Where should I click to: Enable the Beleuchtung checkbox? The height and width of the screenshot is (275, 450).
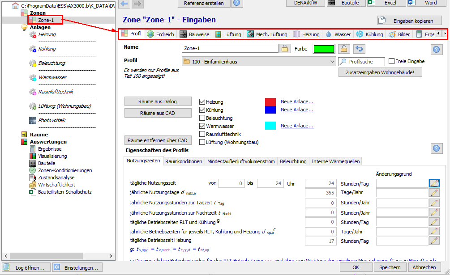click(202, 118)
